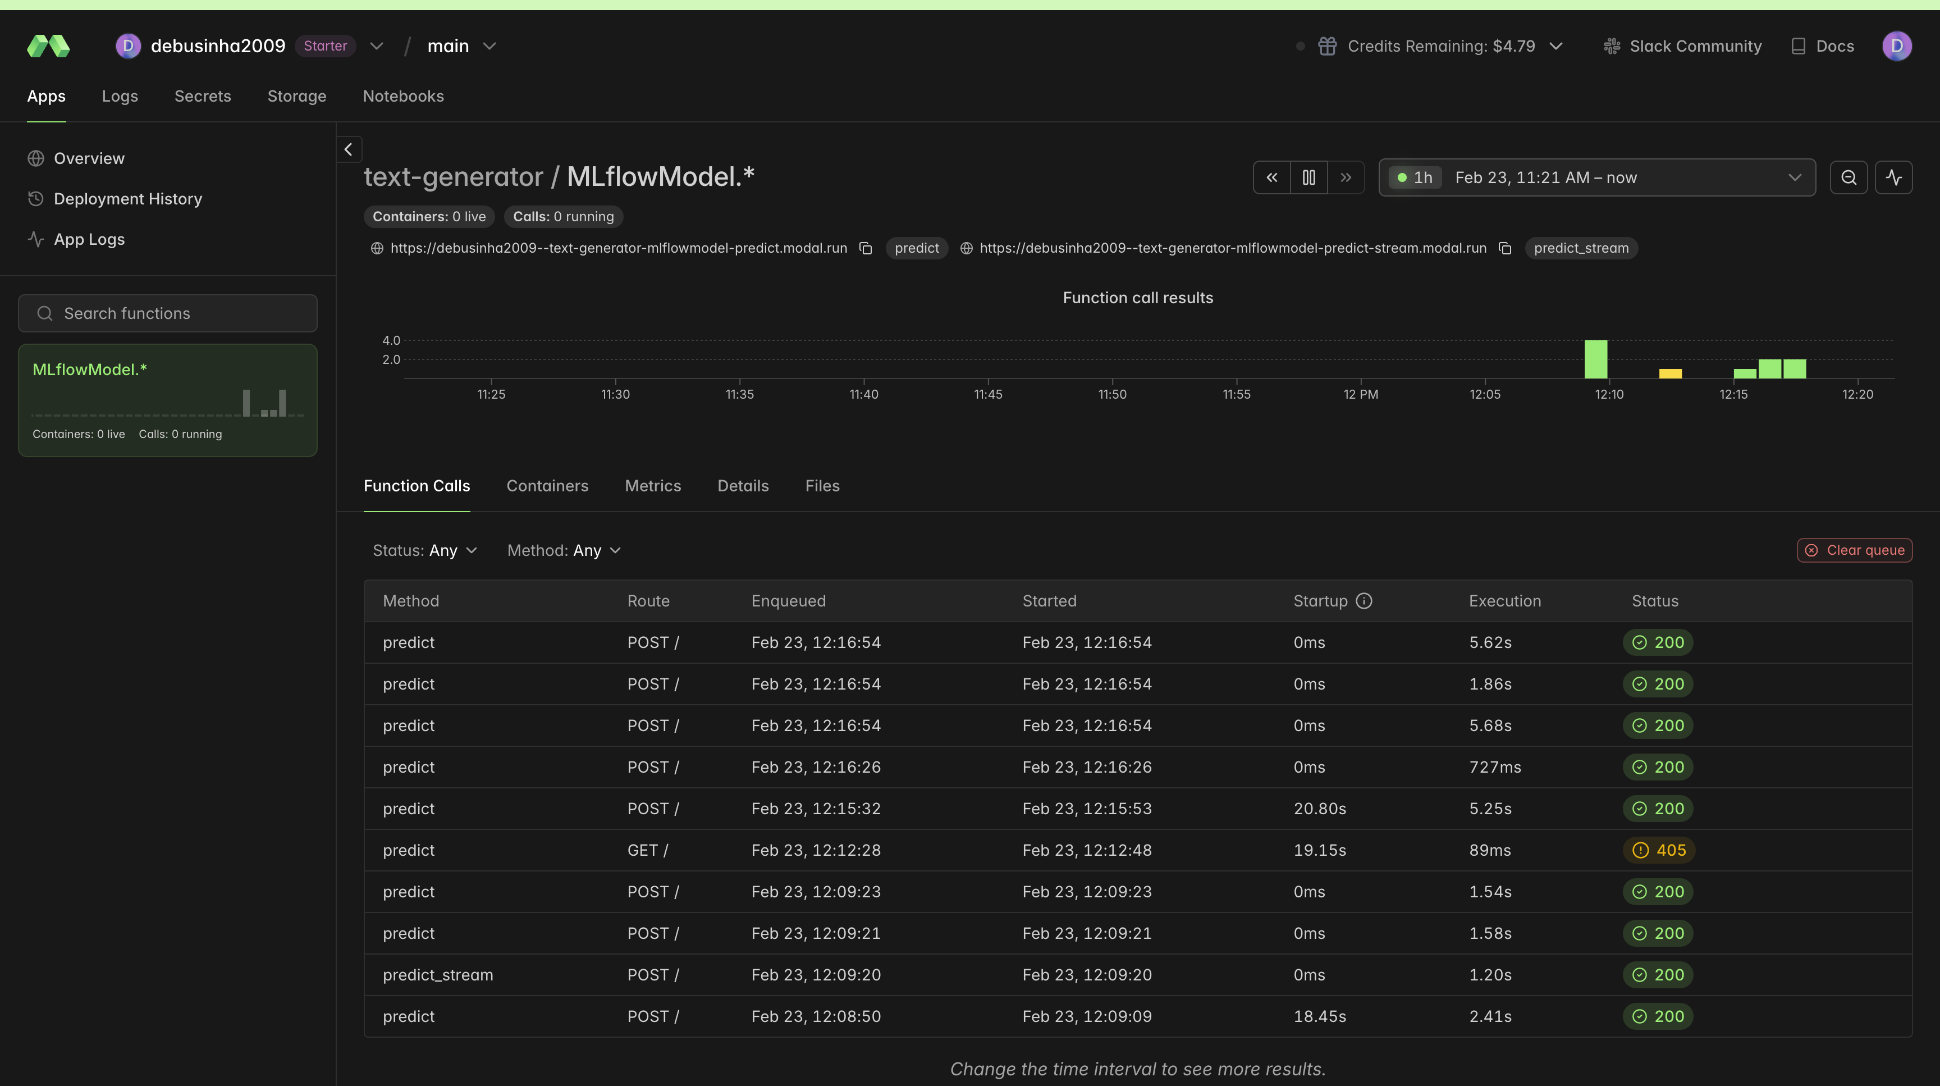Copy the predict endpoint URL
The height and width of the screenshot is (1086, 1940).
pyautogui.click(x=864, y=248)
